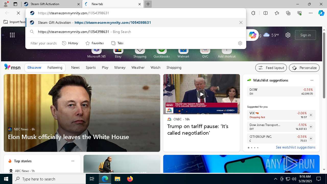Viewport: 327px width, 184px height.
Task: Select the Following feed tab
Action: (x=55, y=67)
